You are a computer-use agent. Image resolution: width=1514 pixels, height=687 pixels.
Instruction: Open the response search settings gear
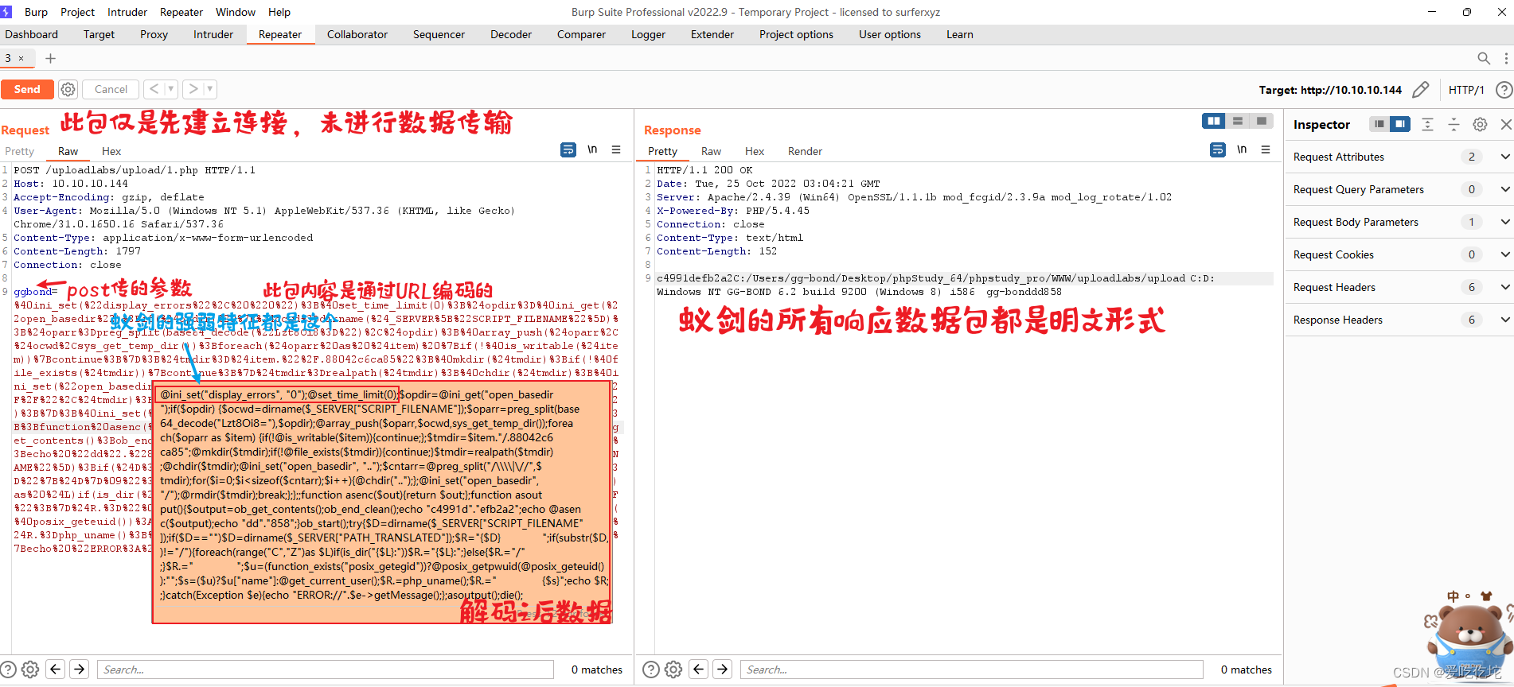click(673, 670)
